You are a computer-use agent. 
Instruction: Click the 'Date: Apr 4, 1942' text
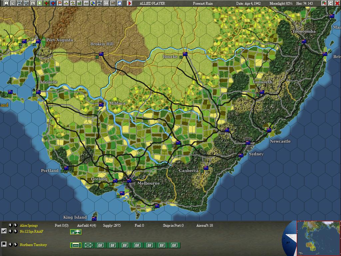(248, 3)
